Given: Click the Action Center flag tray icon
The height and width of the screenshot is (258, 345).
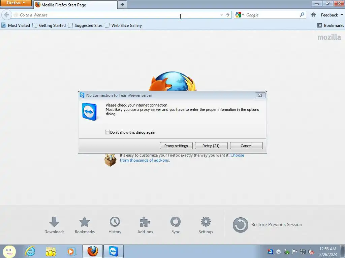Looking at the screenshot, I should [x=294, y=251].
